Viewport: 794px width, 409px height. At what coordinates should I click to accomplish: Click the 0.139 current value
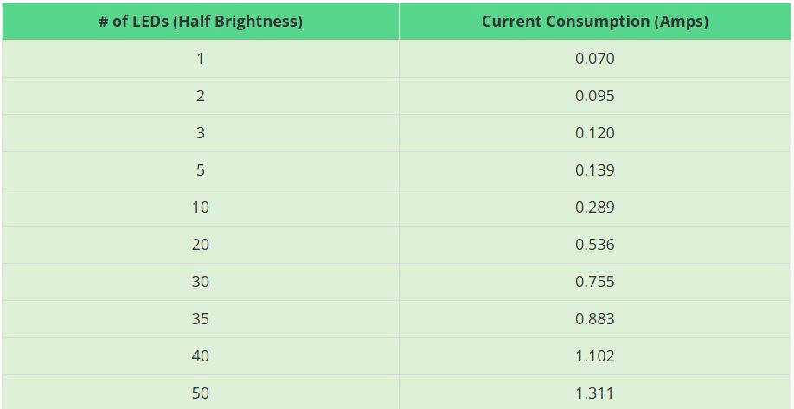(595, 170)
